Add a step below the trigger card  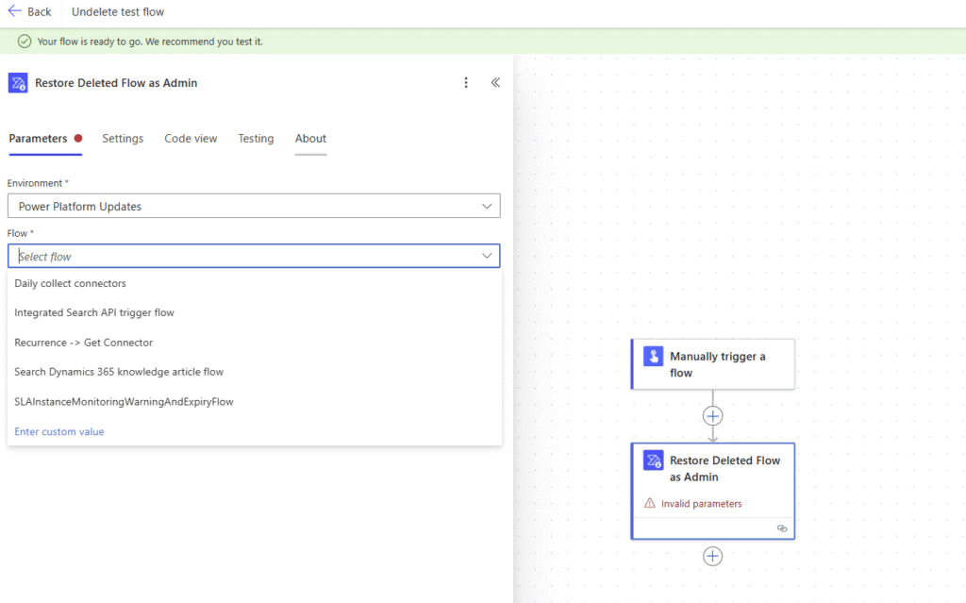(x=713, y=416)
